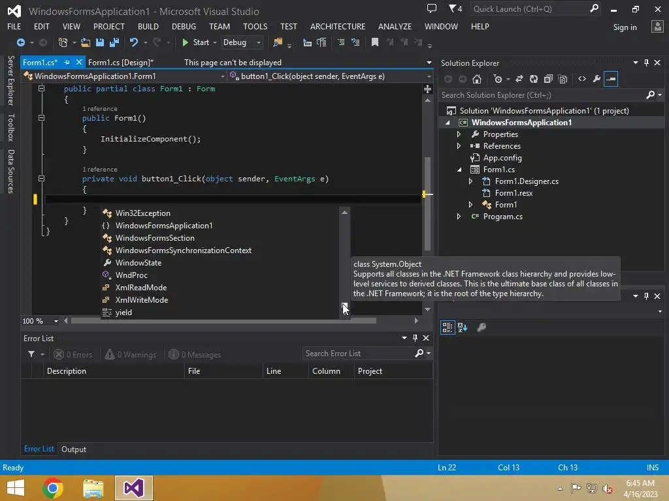Open the Start button dropdown arrow

click(214, 42)
